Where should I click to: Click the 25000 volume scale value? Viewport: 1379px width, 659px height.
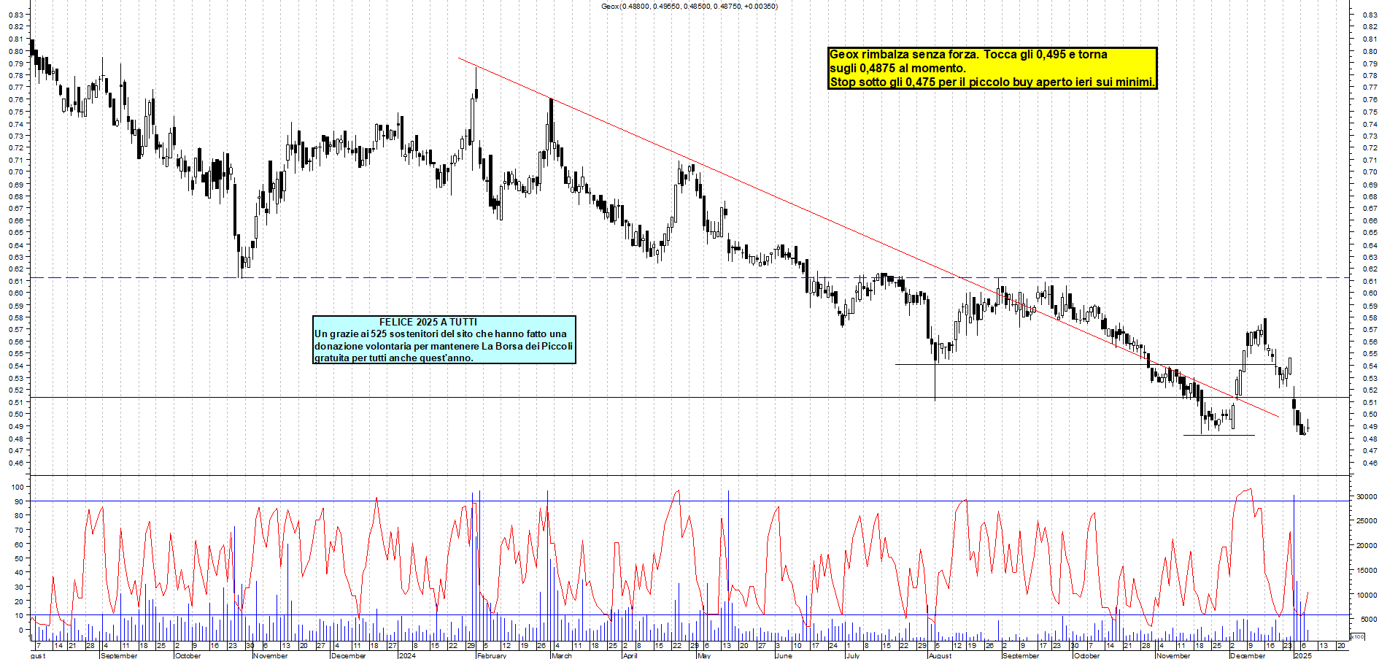pyautogui.click(x=1366, y=520)
